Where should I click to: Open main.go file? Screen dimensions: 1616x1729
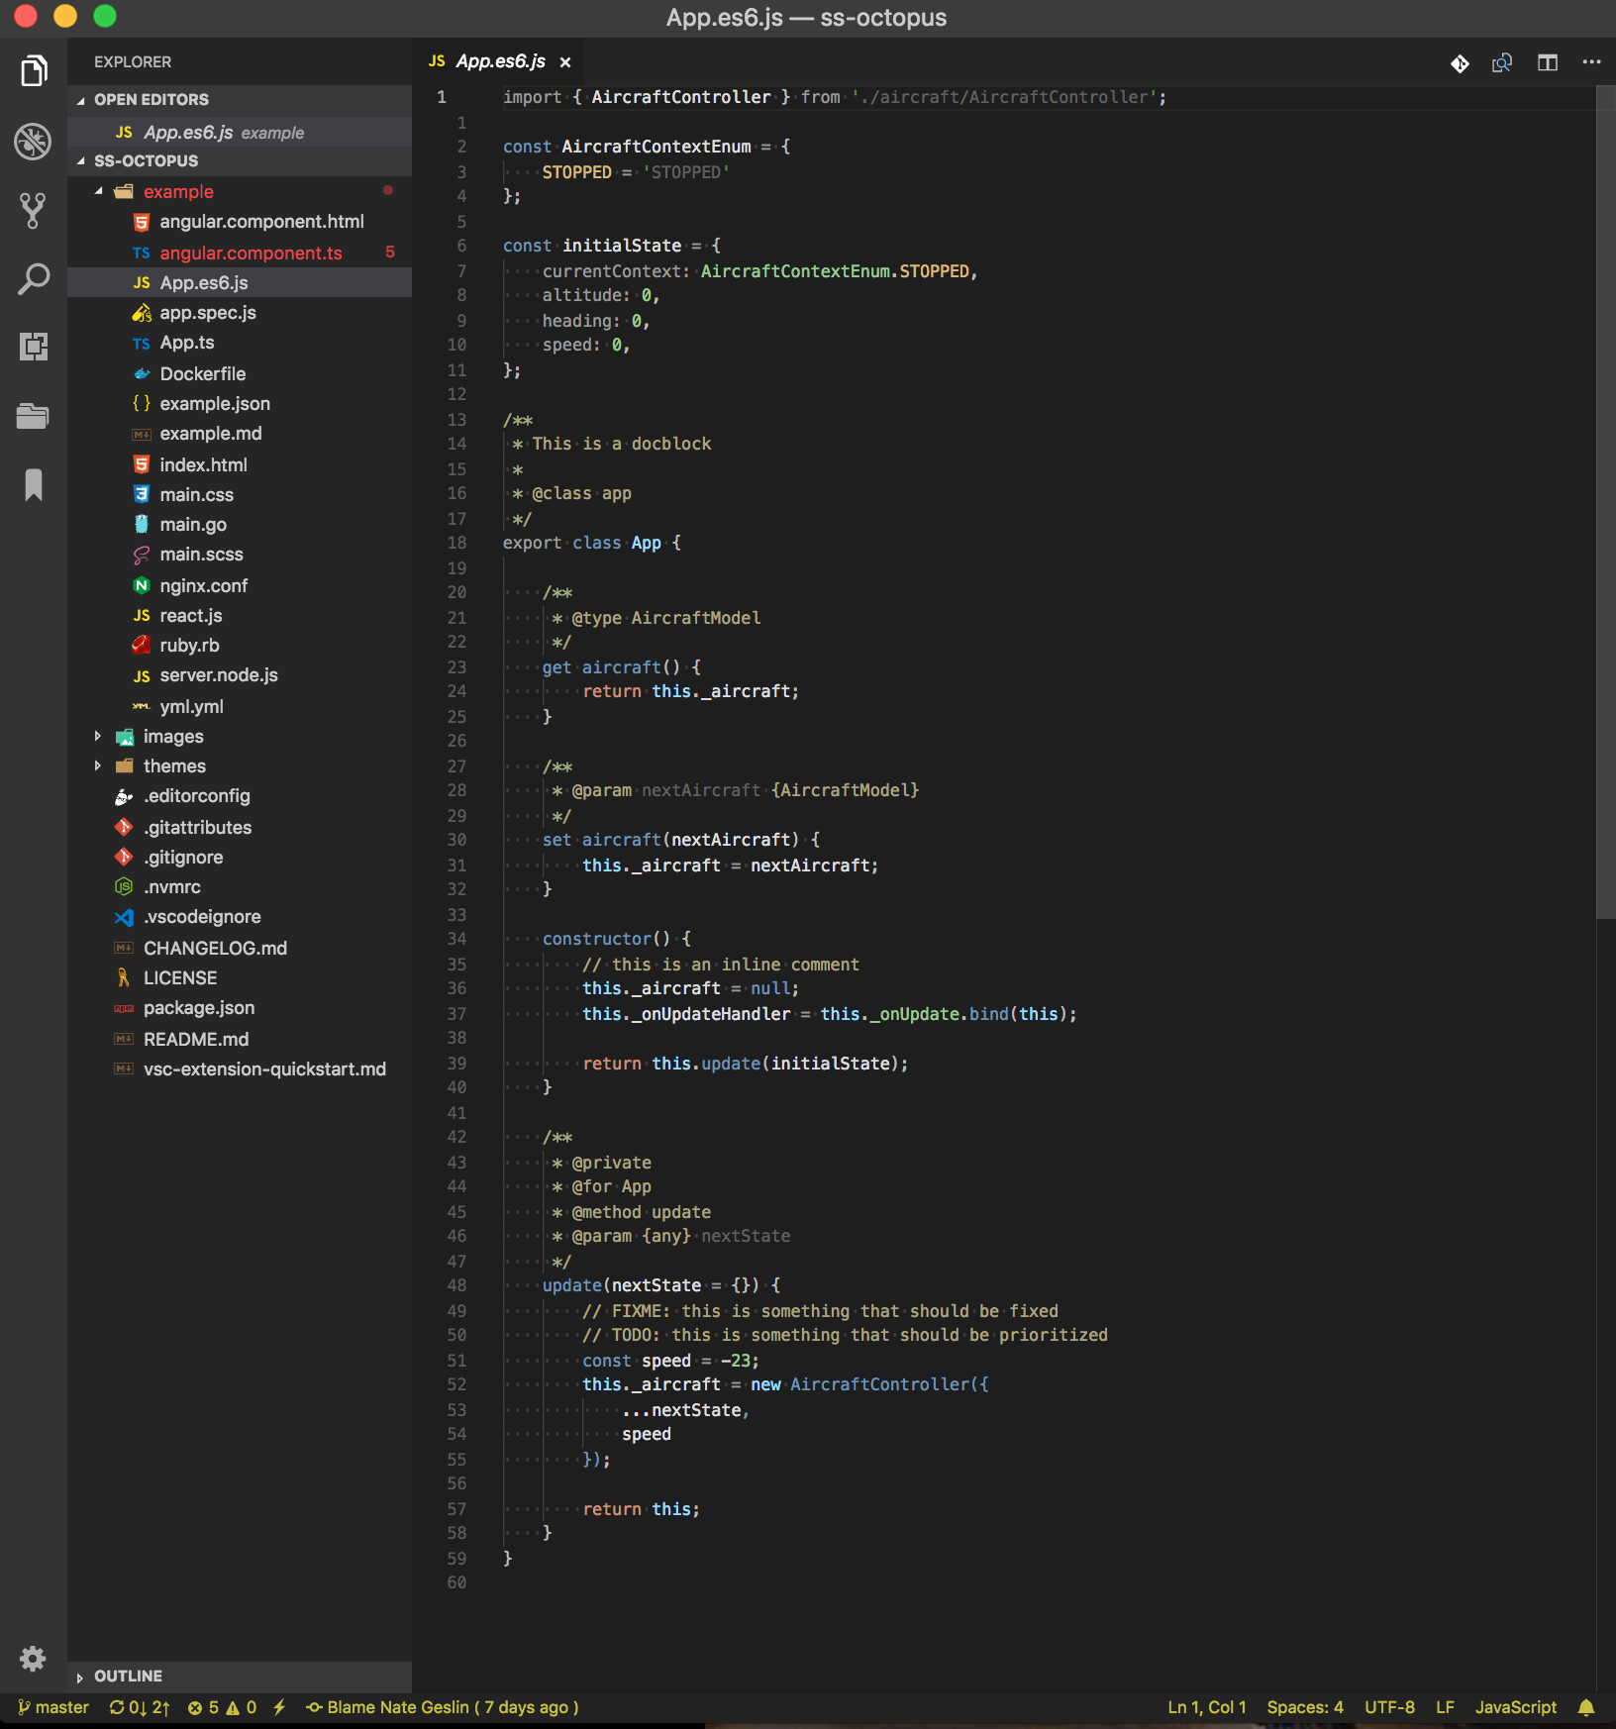pyautogui.click(x=240, y=525)
